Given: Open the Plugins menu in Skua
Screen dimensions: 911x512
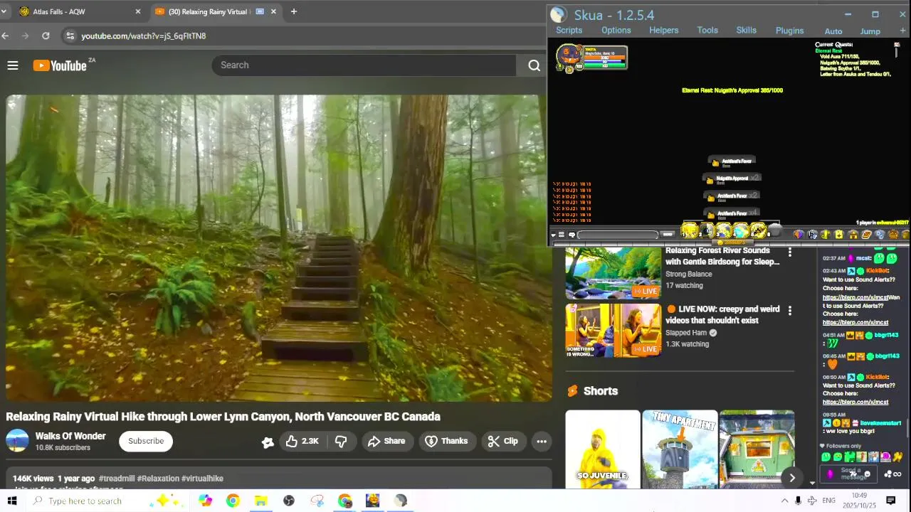Looking at the screenshot, I should [789, 31].
